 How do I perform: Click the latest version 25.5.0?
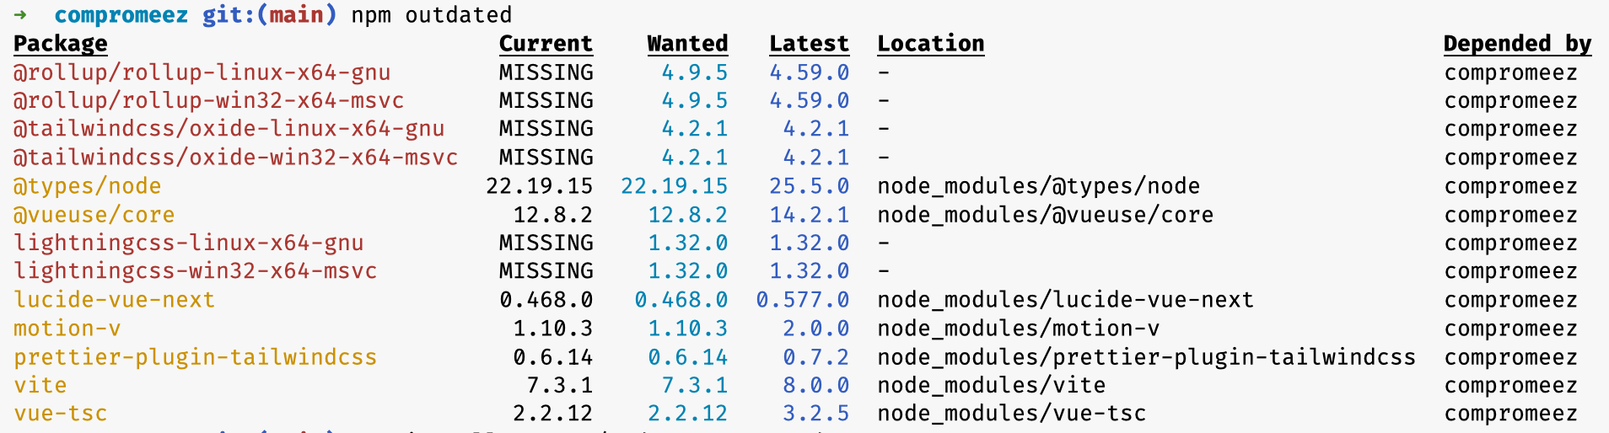coord(809,186)
